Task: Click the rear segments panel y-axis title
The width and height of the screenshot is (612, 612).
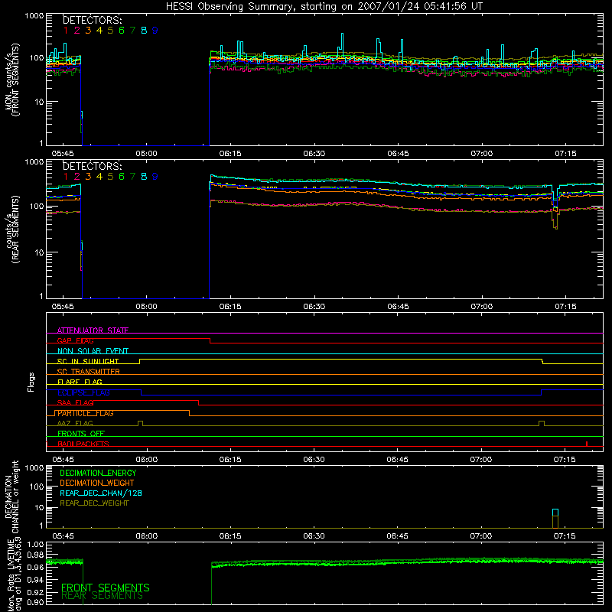Action: [x=11, y=229]
